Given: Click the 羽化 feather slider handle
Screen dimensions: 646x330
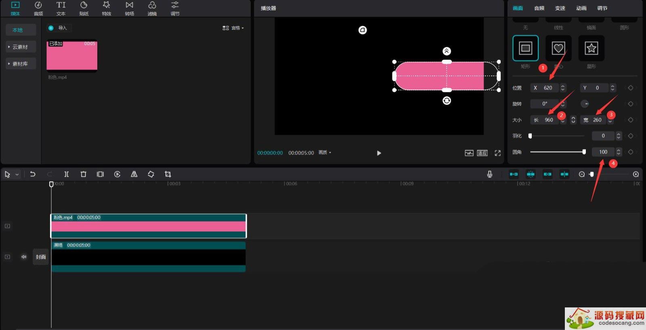Looking at the screenshot, I should click(x=530, y=136).
